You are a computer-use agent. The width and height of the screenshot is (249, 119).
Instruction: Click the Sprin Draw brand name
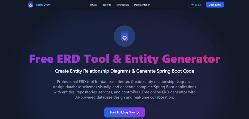click(43, 5)
